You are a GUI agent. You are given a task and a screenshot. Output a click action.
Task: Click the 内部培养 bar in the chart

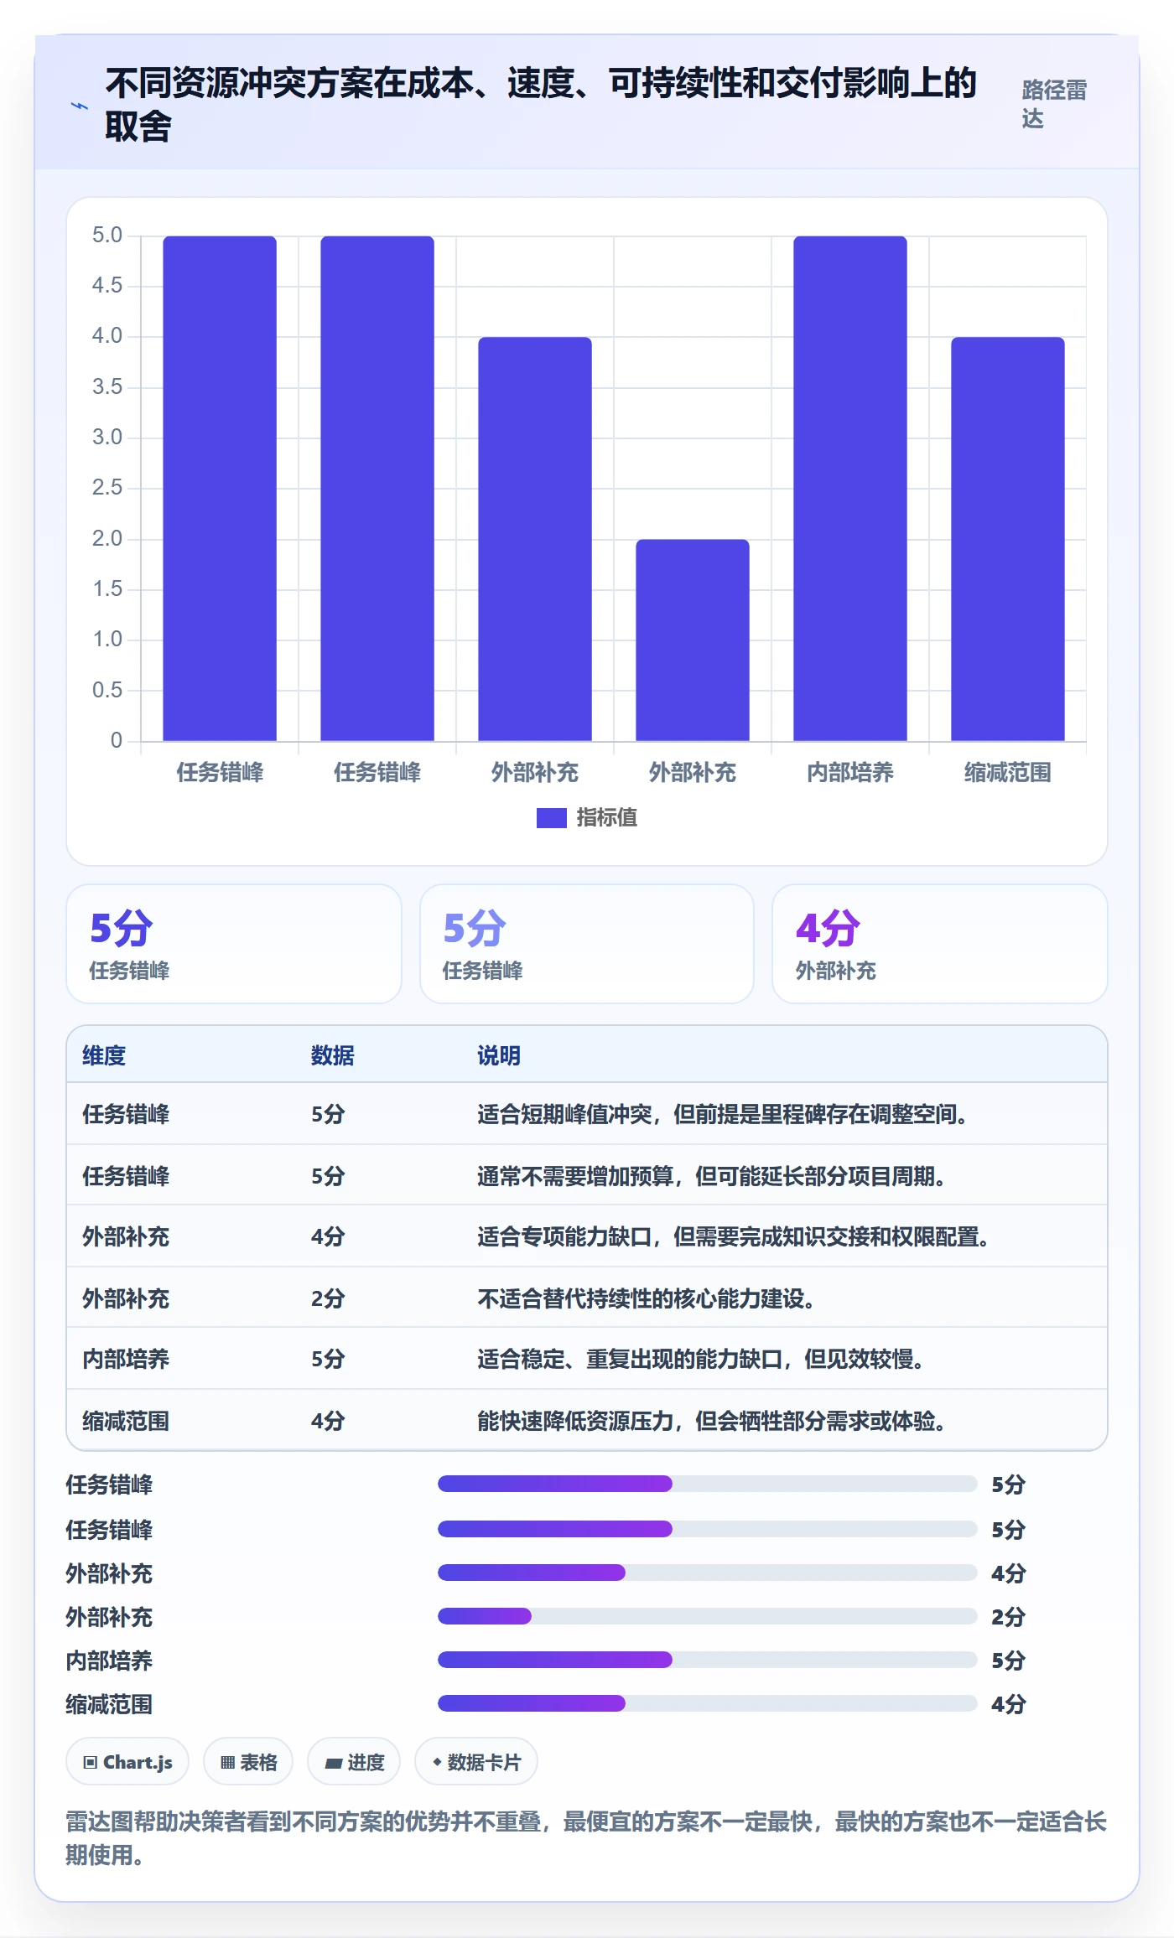click(x=850, y=489)
